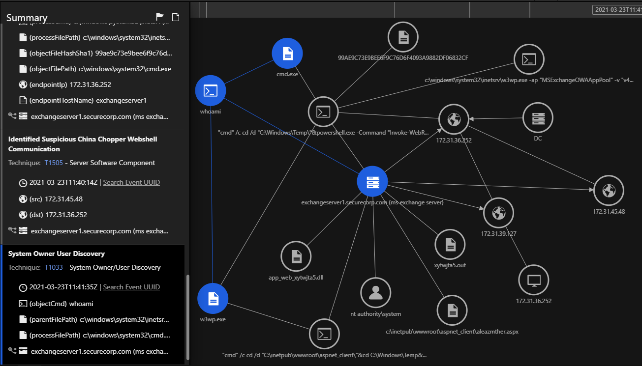Viewport: 642px width, 366px height.
Task: Click exchangeserver1 host row under China Chopper event
Action: [89, 231]
